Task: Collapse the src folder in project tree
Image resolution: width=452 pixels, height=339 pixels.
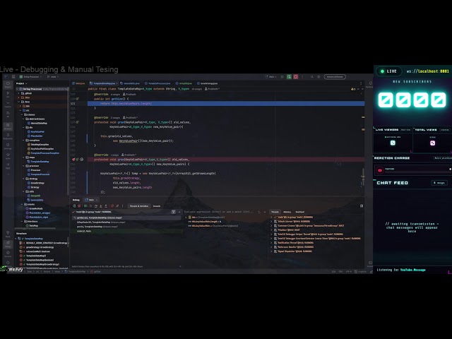Action: coord(20,110)
